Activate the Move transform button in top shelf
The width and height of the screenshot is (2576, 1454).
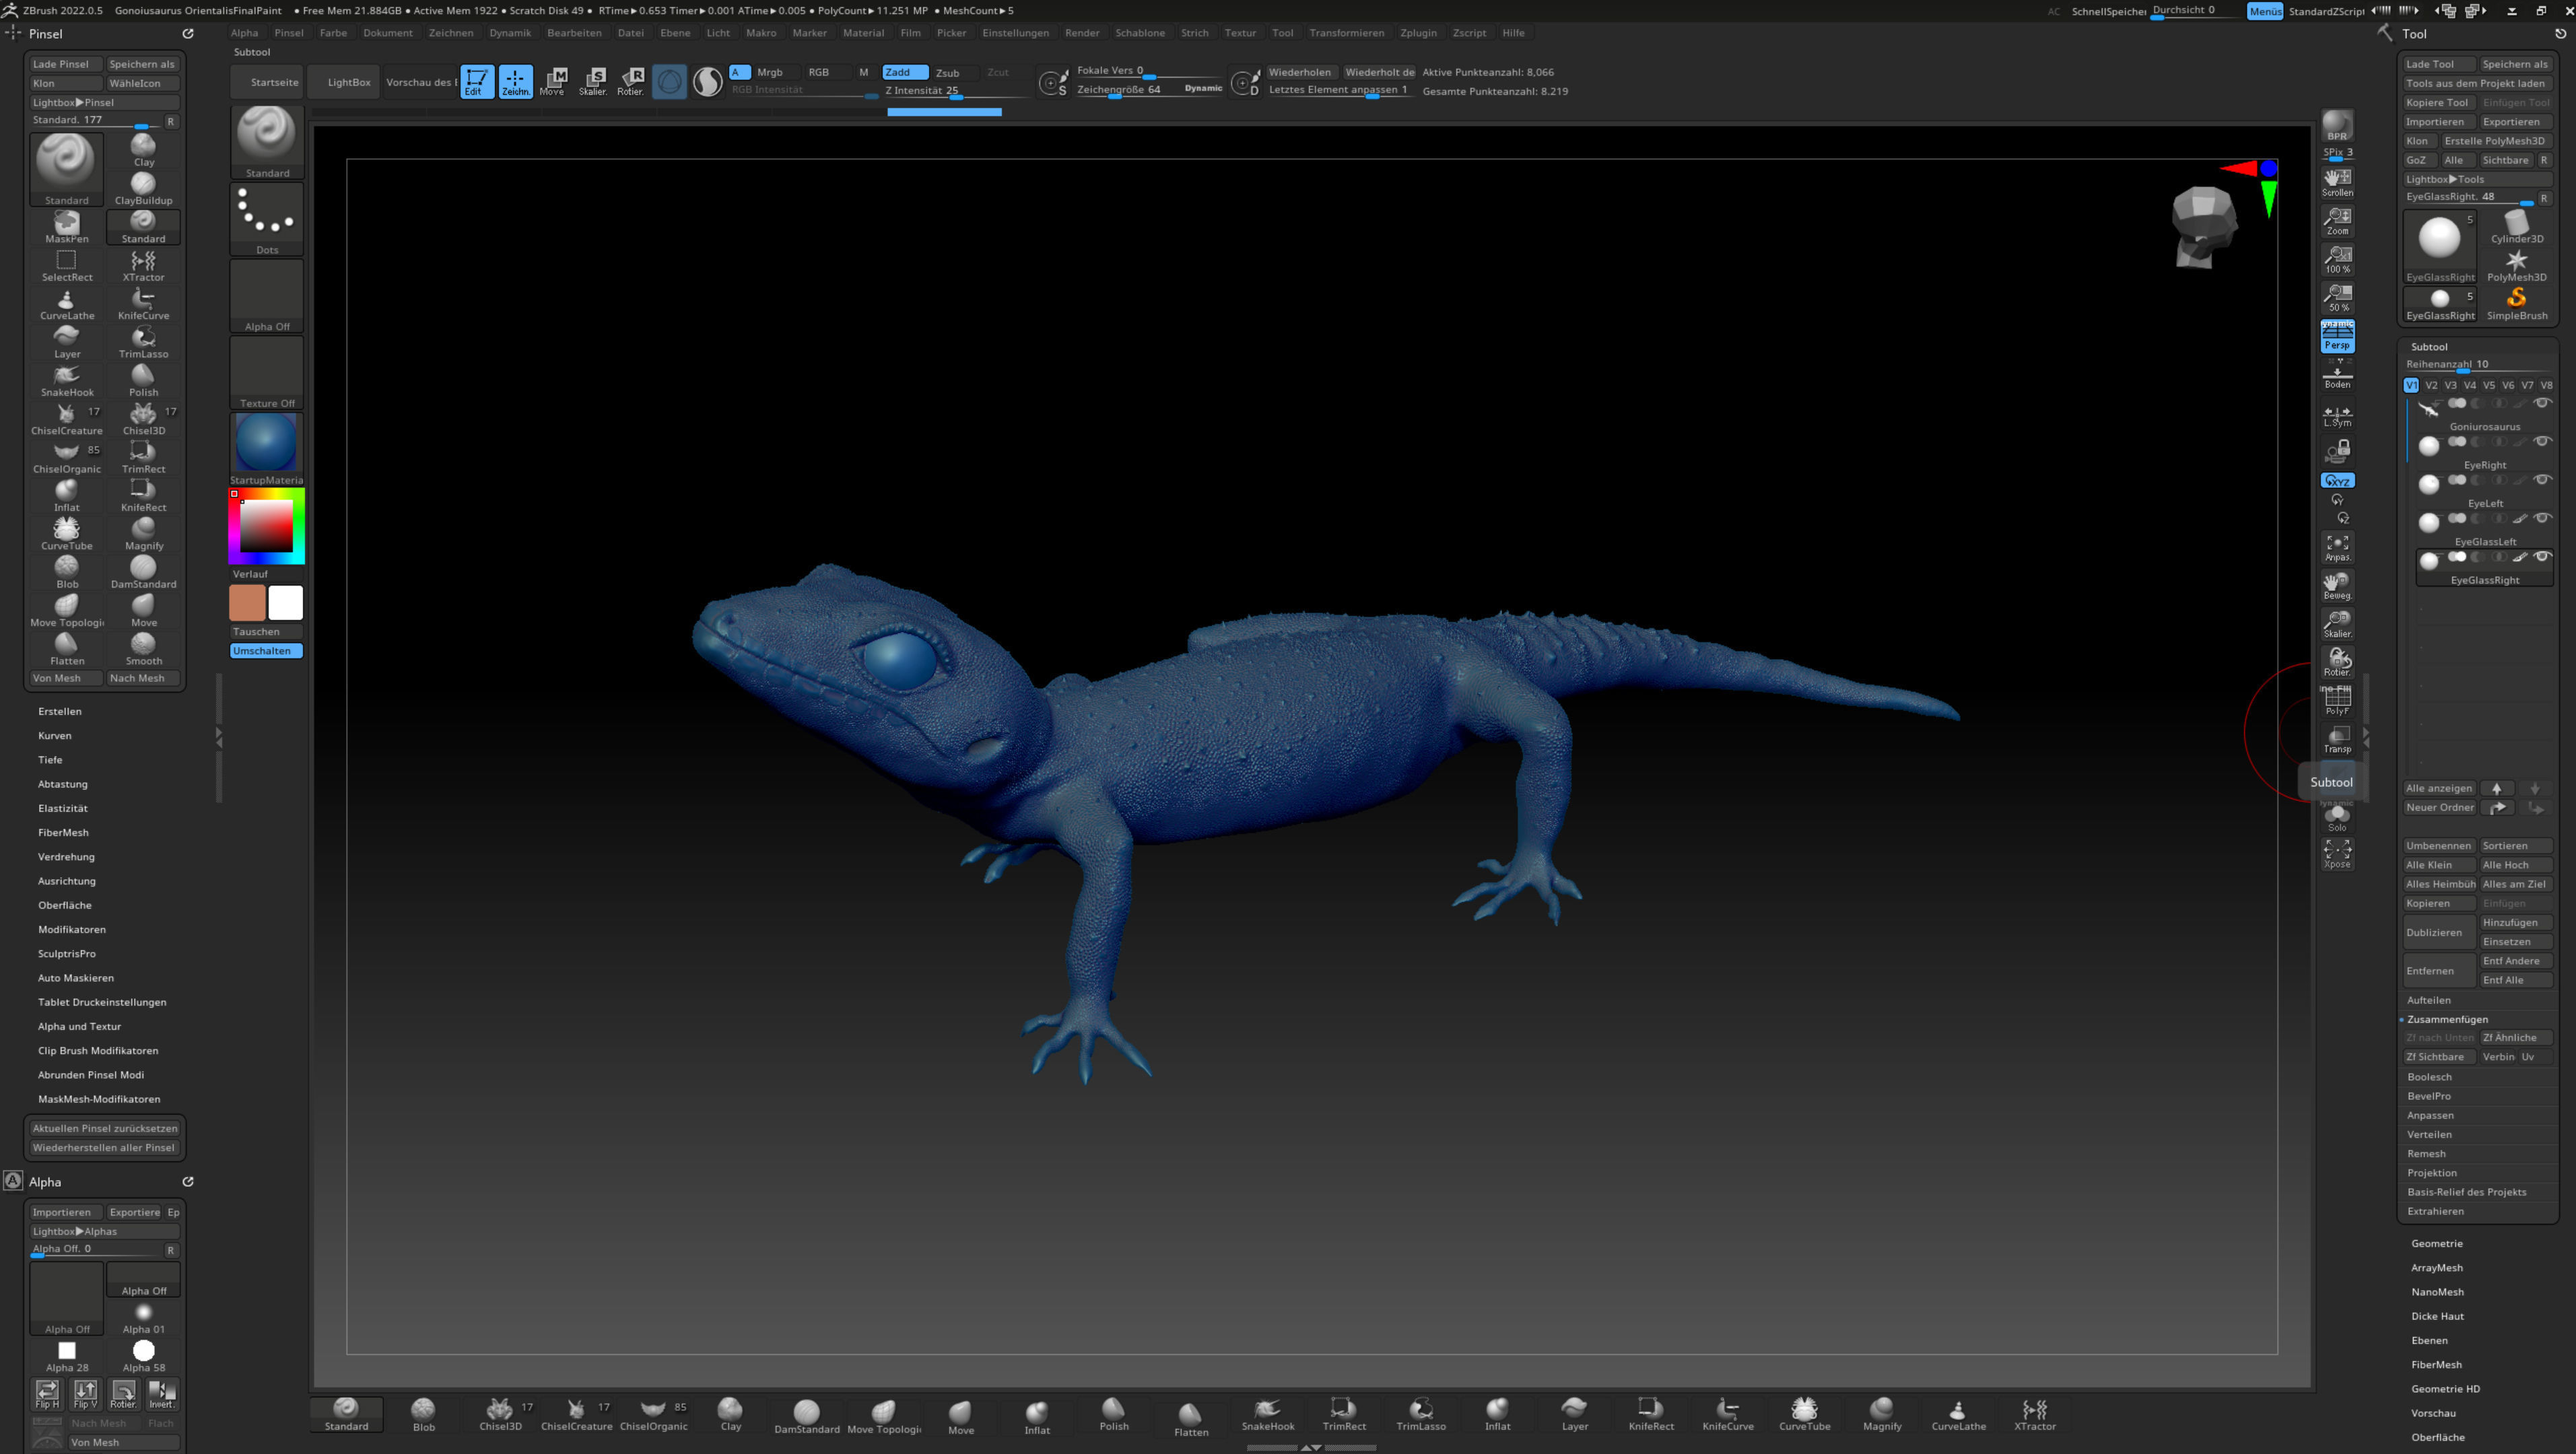(553, 81)
